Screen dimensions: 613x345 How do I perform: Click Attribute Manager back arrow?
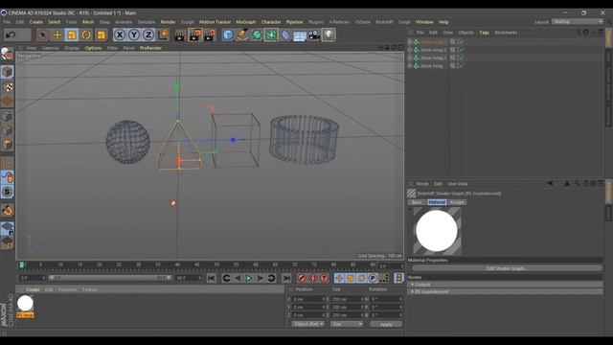pos(550,183)
